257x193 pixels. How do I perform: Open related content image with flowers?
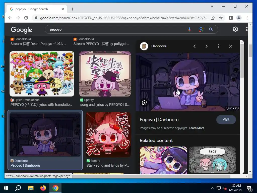[x=163, y=160]
